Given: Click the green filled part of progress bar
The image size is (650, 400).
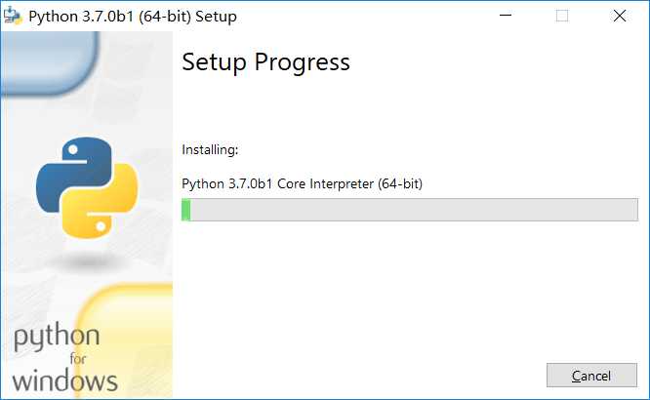Looking at the screenshot, I should (x=186, y=210).
